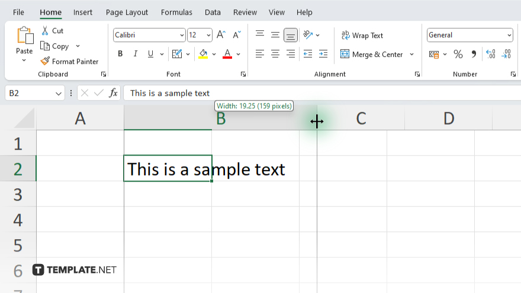
Task: Toggle Bold formatting
Action: pyautogui.click(x=120, y=53)
